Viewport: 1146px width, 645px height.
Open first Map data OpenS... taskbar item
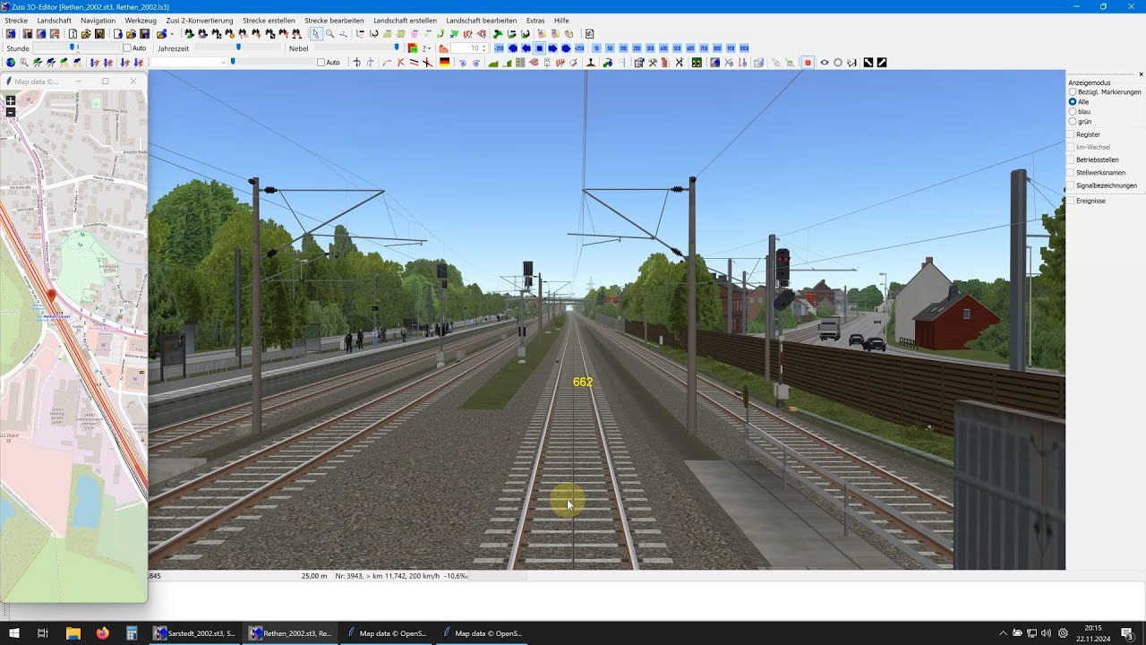[387, 633]
